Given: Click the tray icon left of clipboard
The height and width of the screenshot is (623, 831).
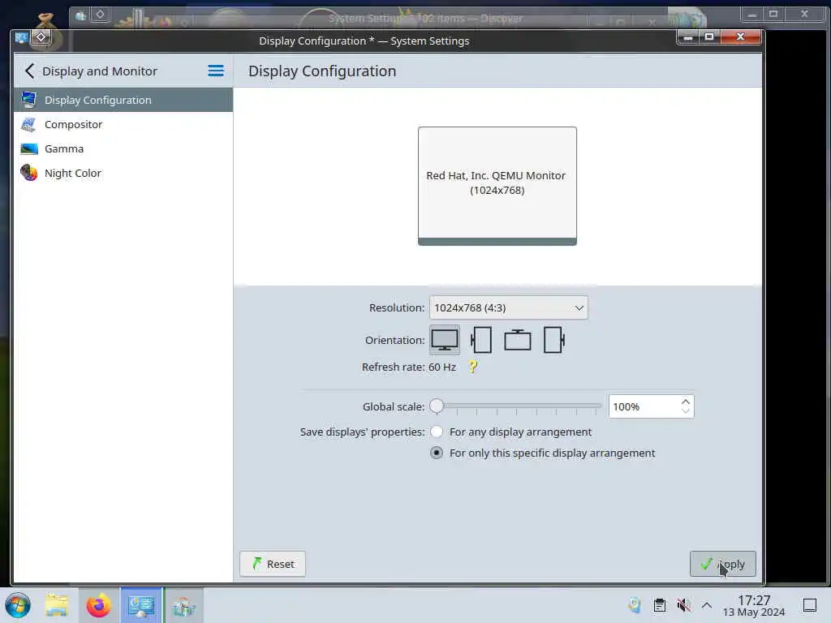Looking at the screenshot, I should point(635,605).
